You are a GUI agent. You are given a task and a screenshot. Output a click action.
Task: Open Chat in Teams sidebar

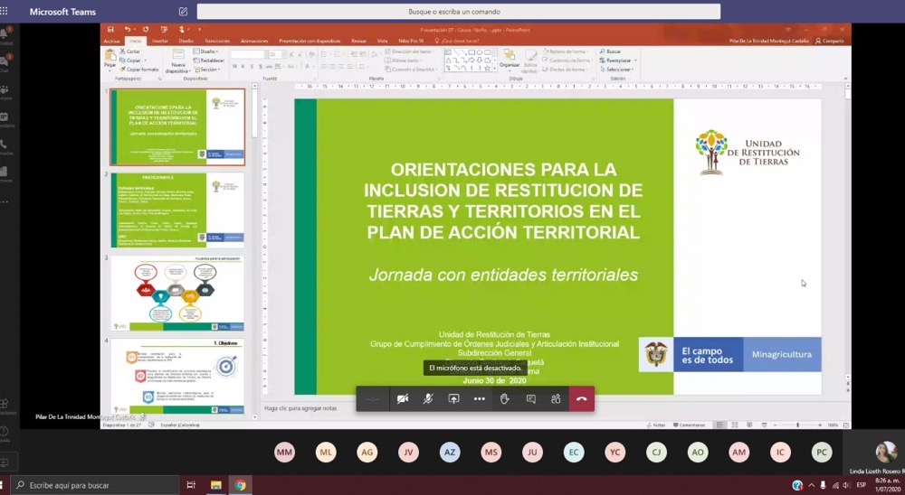[5, 62]
